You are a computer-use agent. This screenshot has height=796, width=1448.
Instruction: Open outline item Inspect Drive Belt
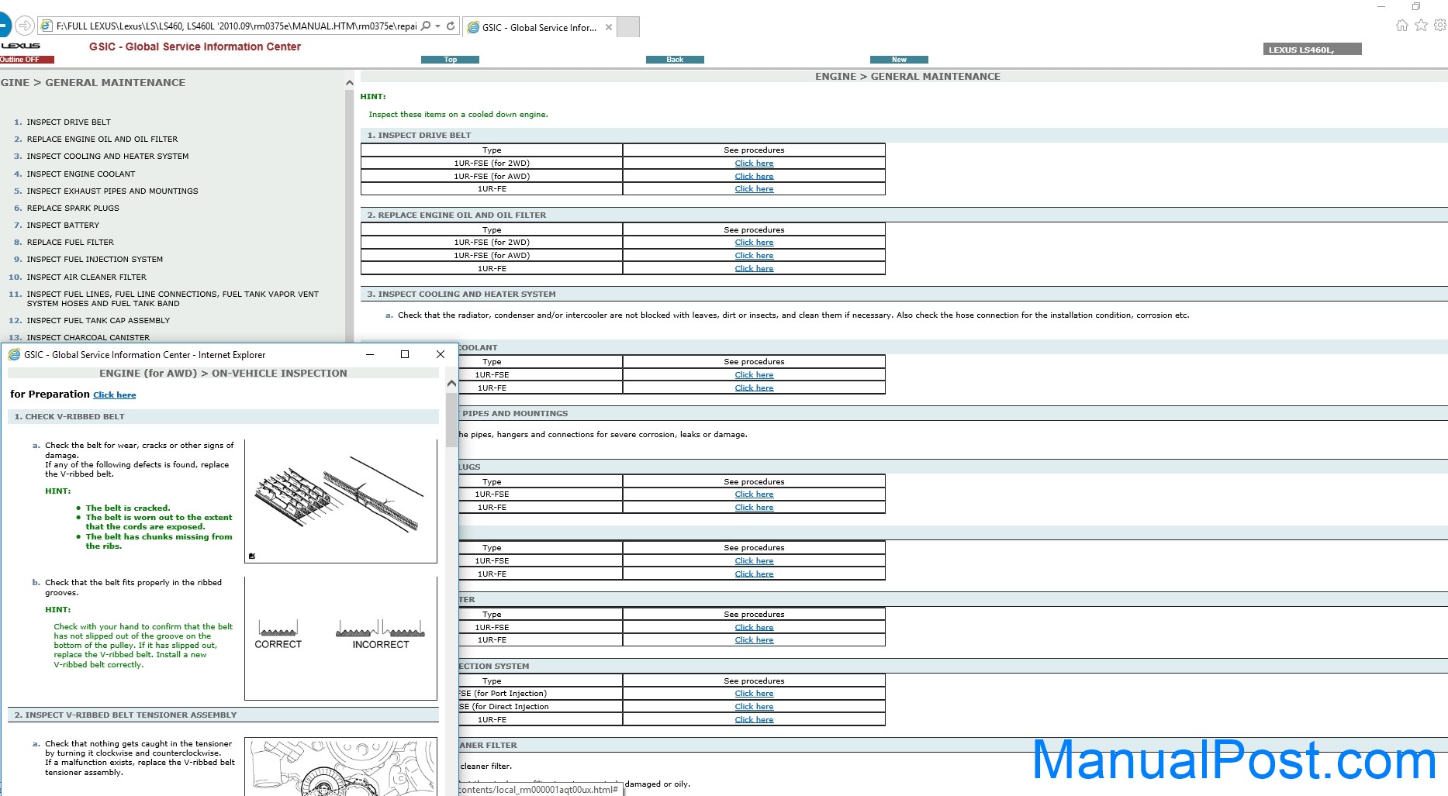pyautogui.click(x=69, y=122)
